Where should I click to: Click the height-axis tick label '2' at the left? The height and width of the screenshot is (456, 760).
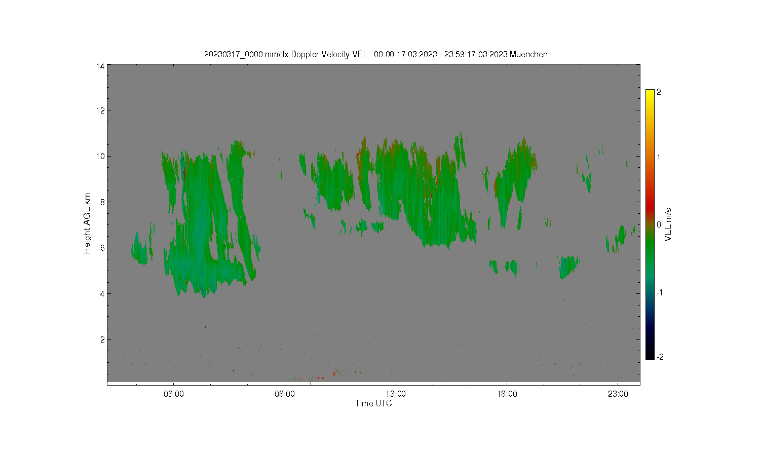coord(102,339)
